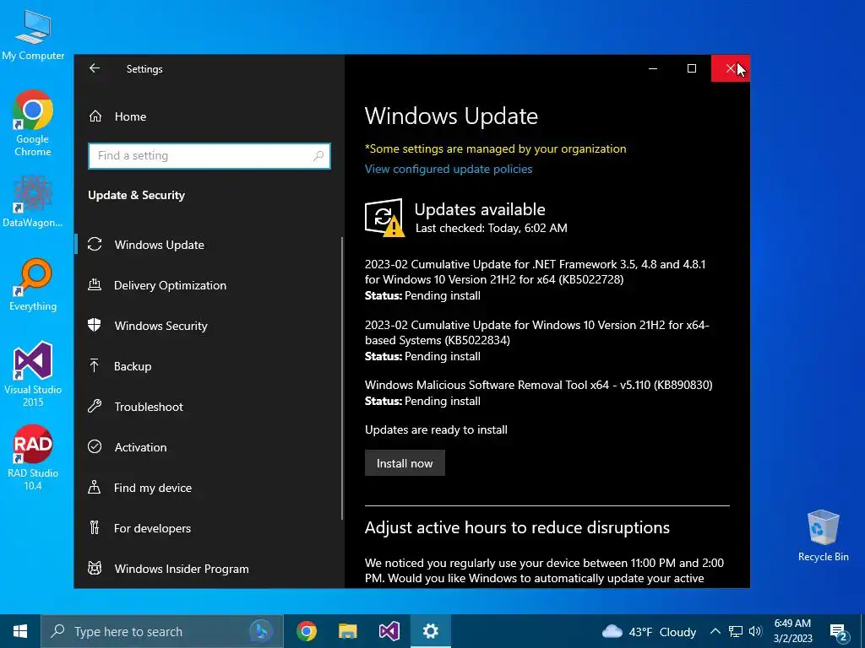
Task: Click the network icon in system tray
Action: (x=736, y=631)
